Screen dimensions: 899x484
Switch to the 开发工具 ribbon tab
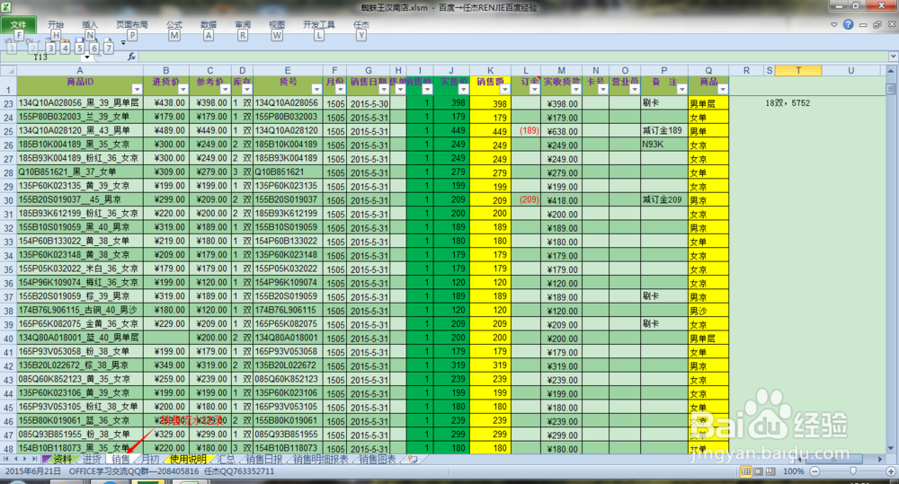coord(319,24)
